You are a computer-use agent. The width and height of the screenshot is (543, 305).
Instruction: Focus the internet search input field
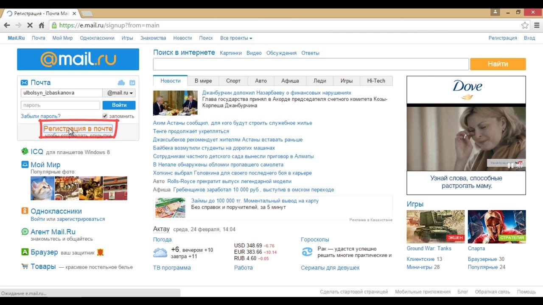tap(311, 64)
